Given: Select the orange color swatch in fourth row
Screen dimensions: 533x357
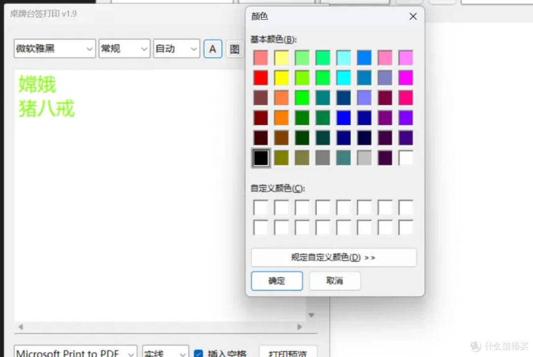Looking at the screenshot, I should pos(281,118).
